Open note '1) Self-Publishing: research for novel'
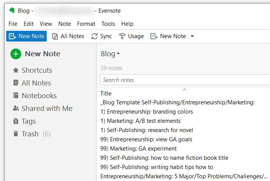 pos(147,130)
